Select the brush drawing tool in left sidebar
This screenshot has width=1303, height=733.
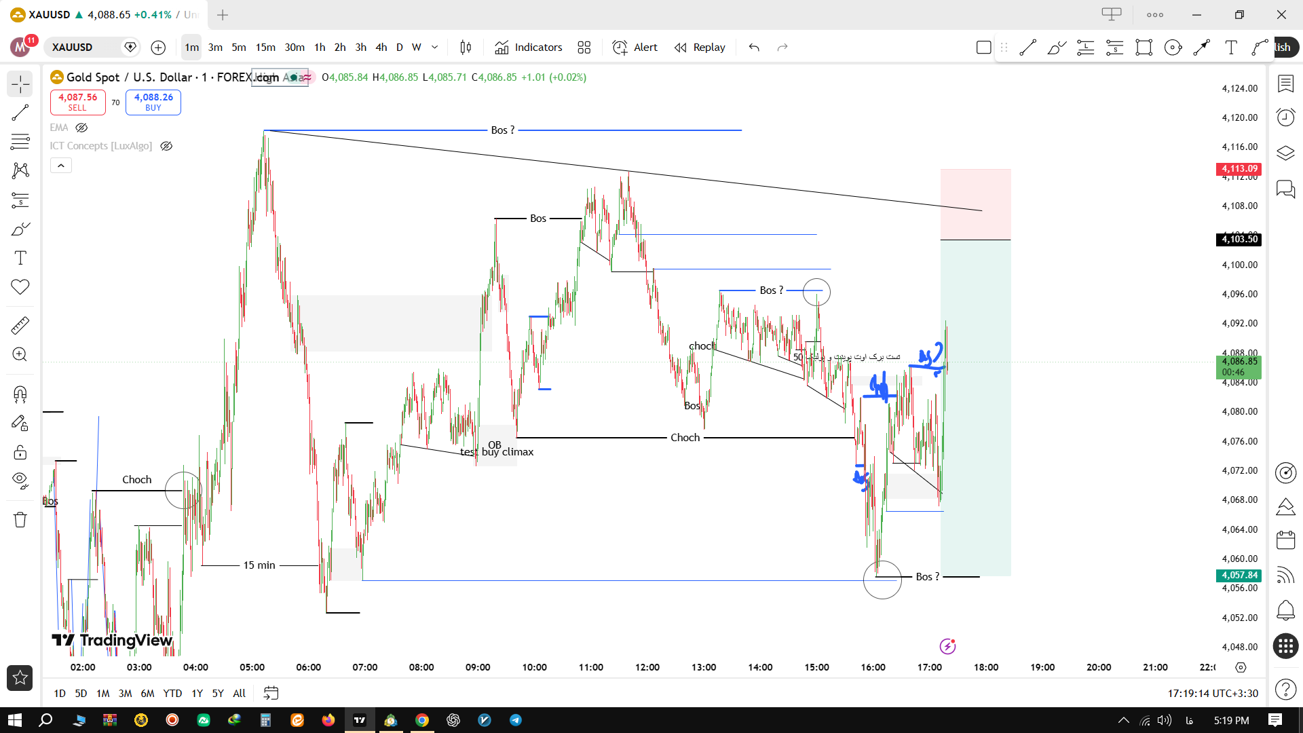coord(20,229)
